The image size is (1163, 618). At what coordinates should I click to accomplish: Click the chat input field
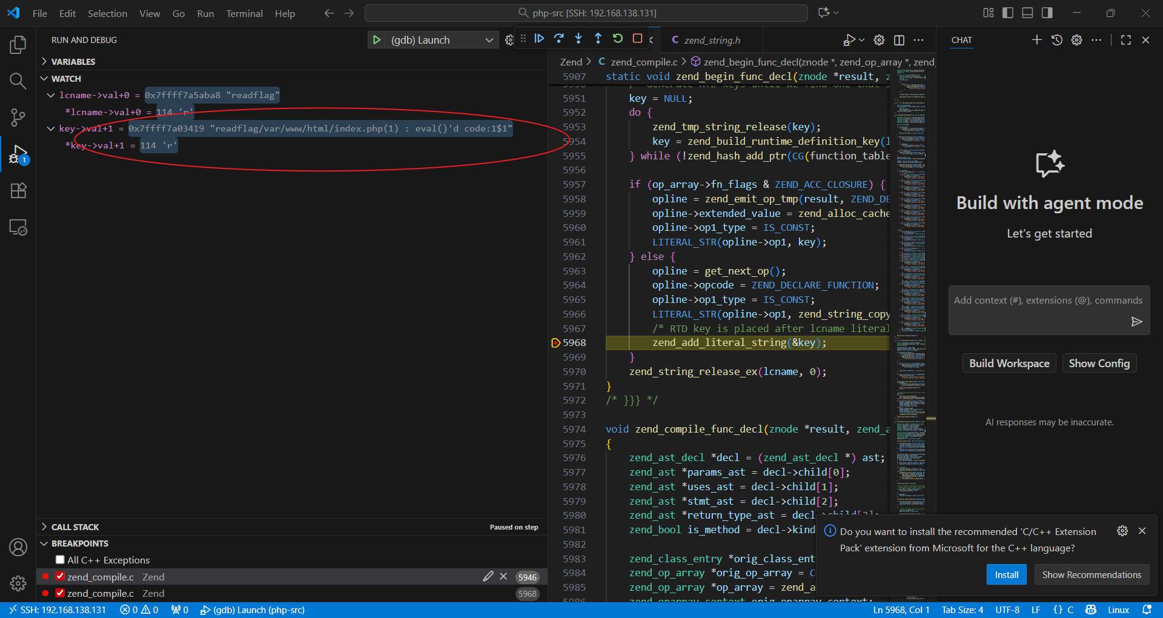[1042, 301]
